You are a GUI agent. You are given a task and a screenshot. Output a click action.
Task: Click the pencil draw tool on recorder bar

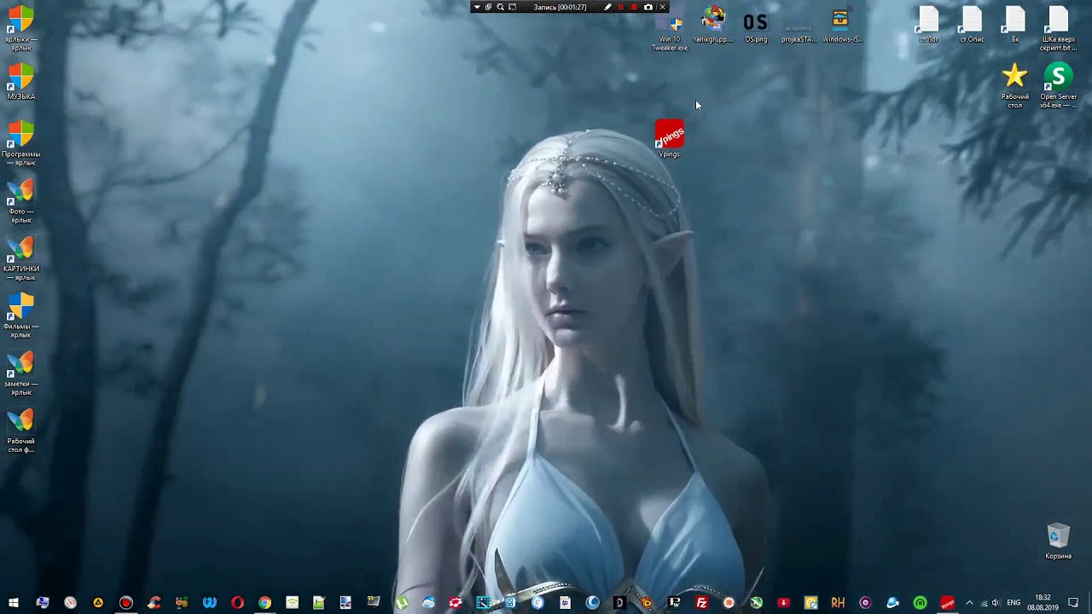(x=608, y=7)
